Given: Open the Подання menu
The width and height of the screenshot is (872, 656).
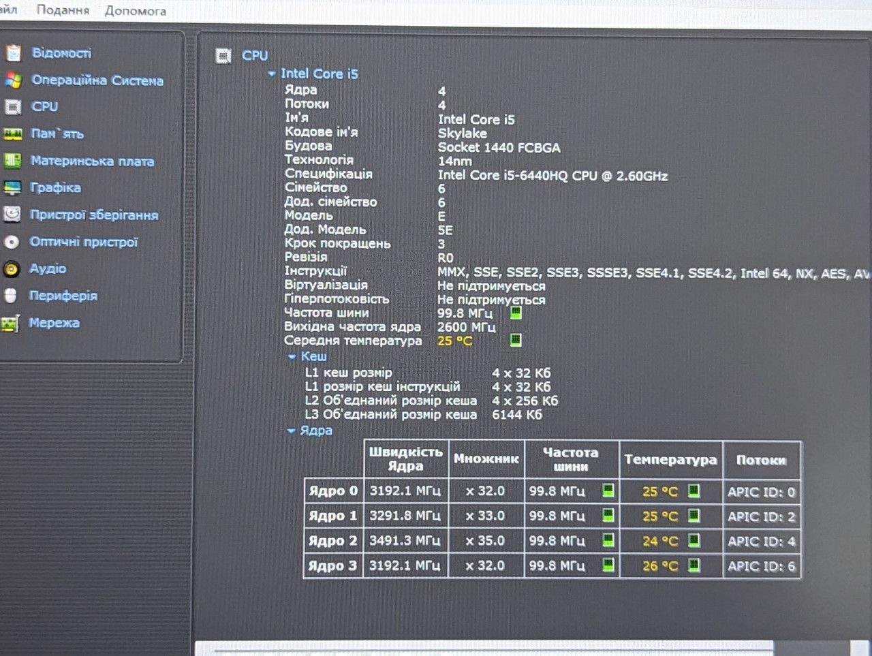Looking at the screenshot, I should pos(63,10).
